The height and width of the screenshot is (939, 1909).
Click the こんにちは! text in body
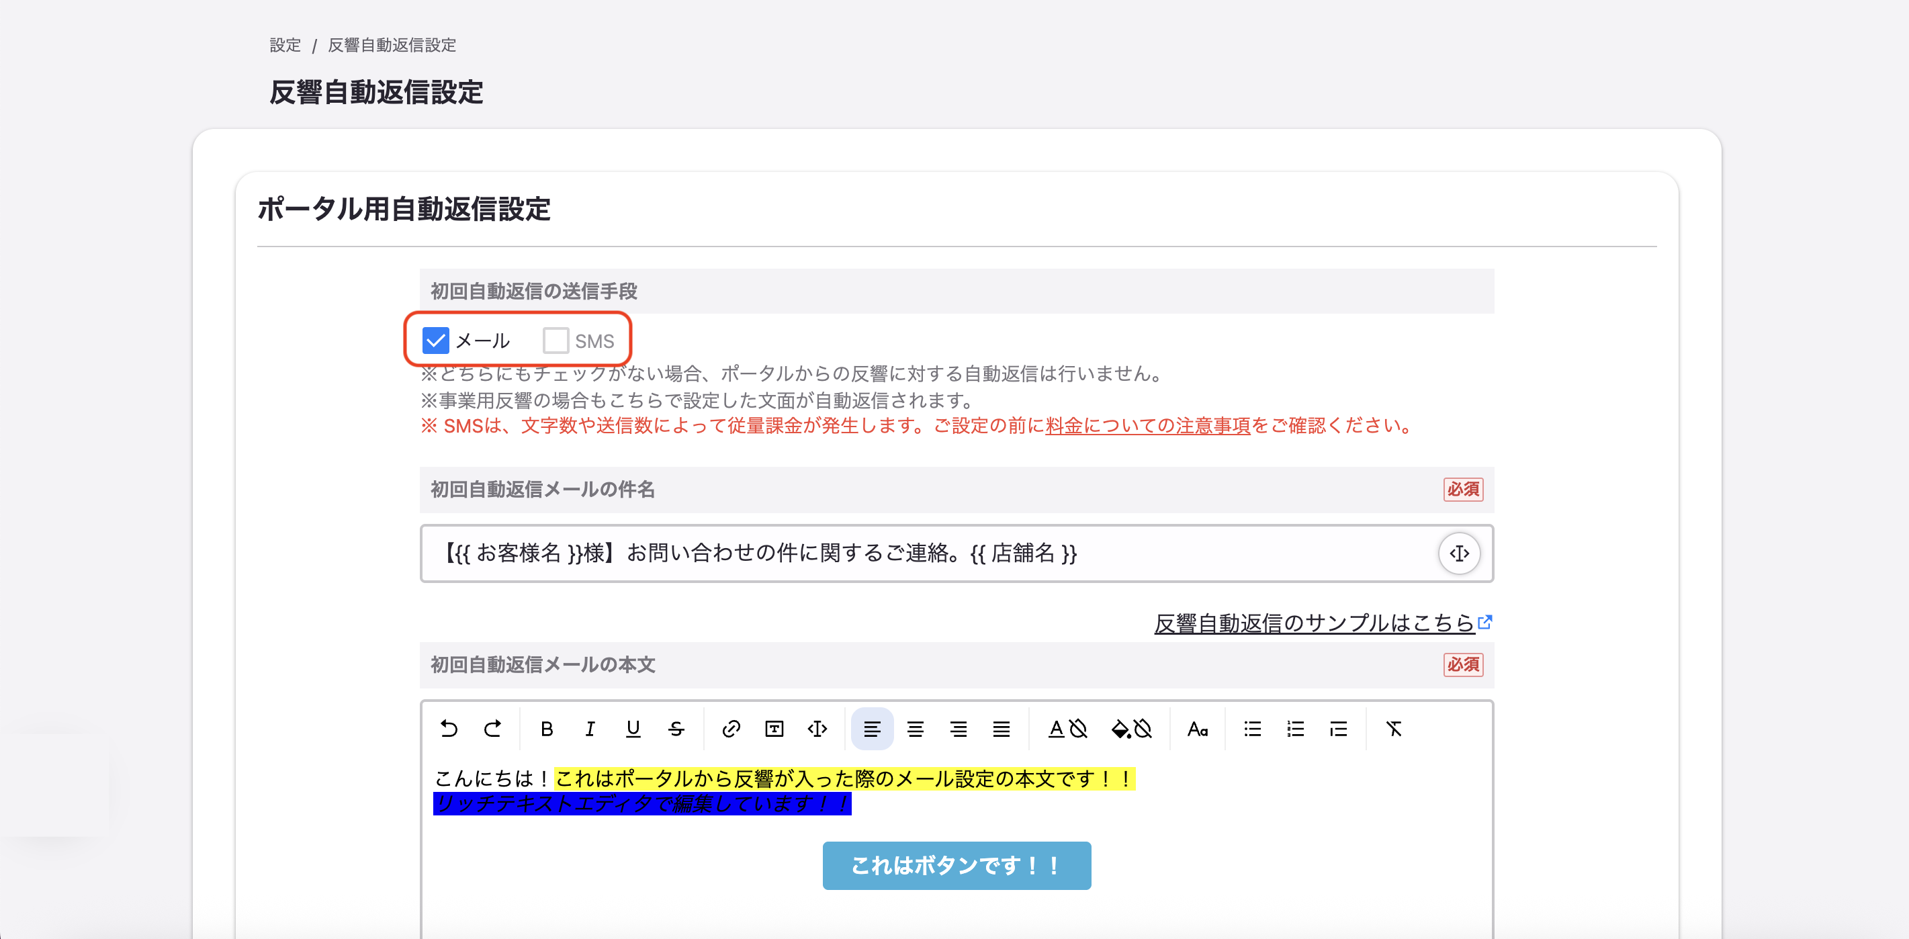(x=492, y=778)
